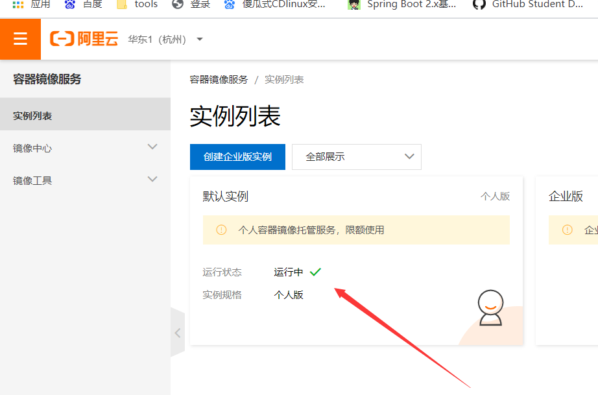
Task: Expand the 镜像工具 menu section
Action: tap(85, 180)
